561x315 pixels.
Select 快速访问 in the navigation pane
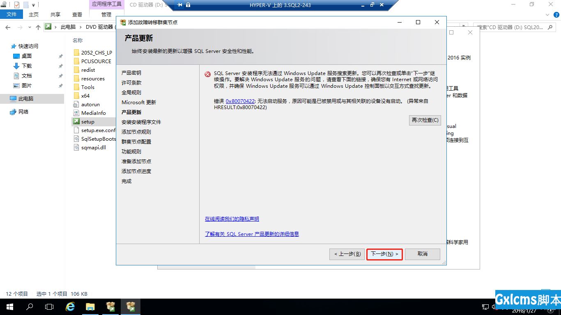point(28,46)
